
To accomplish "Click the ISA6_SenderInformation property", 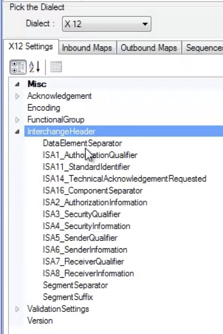I will pos(85,250).
